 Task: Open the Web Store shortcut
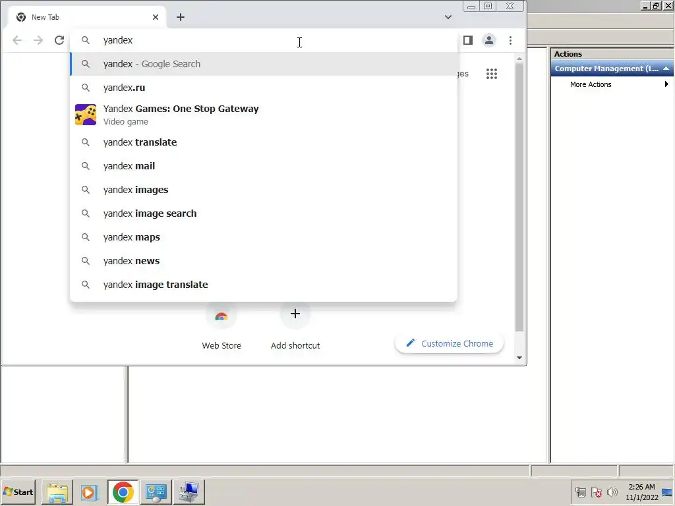tap(221, 325)
